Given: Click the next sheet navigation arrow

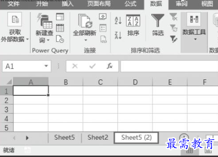Looking at the screenshot, I should [27, 138].
